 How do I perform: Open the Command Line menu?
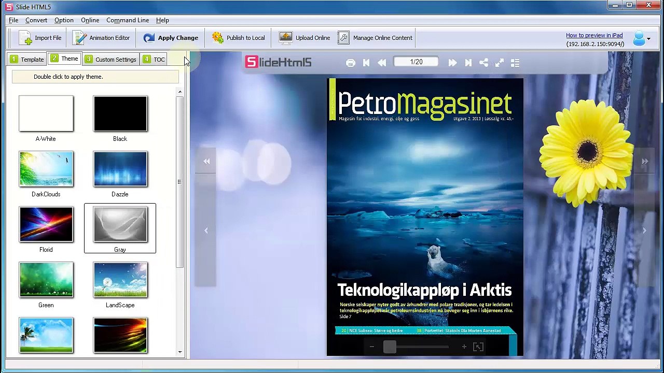[x=128, y=20]
